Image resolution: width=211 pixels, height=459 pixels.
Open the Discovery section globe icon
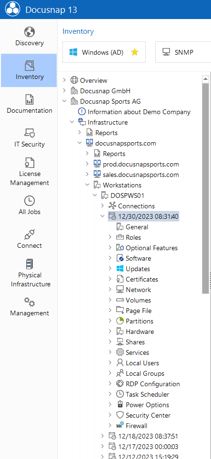[30, 32]
